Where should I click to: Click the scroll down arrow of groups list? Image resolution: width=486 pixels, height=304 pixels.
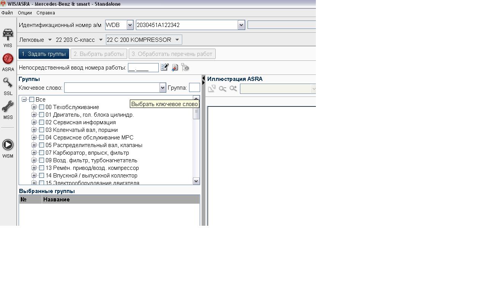pyautogui.click(x=196, y=181)
